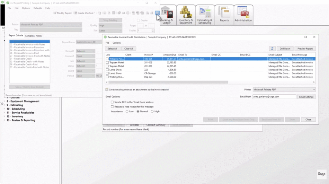329x184 pixels.
Task: Open Help menu in Report Printing window
Action: tap(48, 8)
